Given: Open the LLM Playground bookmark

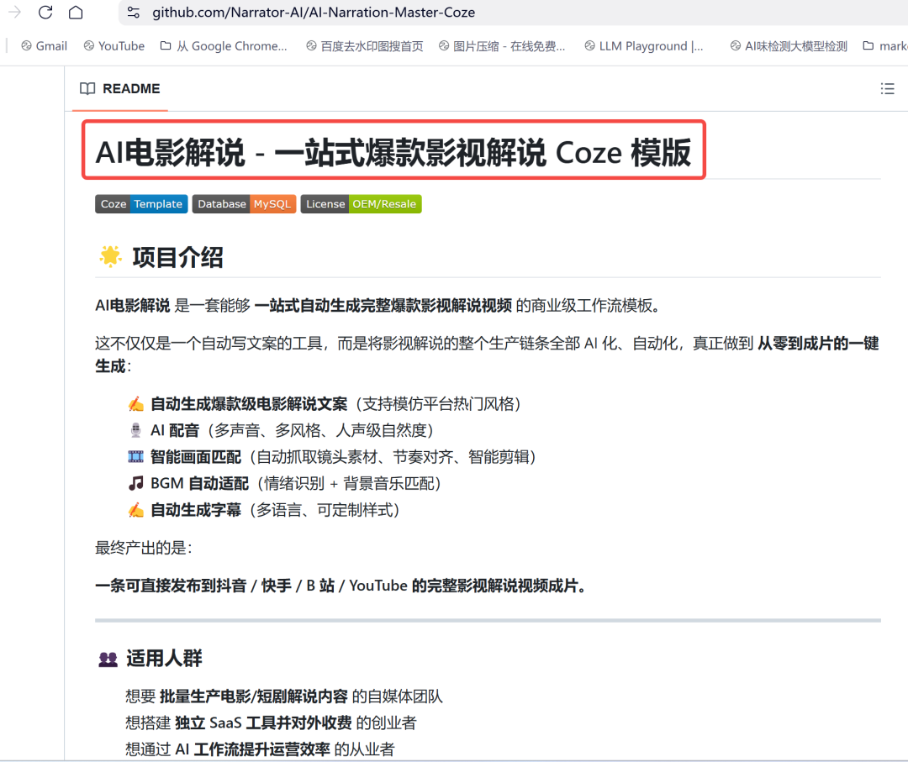Looking at the screenshot, I should pos(644,46).
